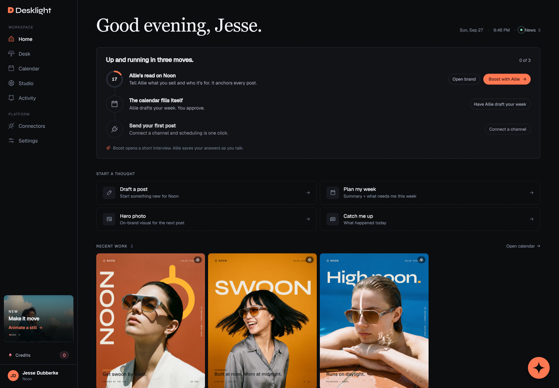Click the Credits count badge showing 0
This screenshot has height=388, width=559.
64,355
